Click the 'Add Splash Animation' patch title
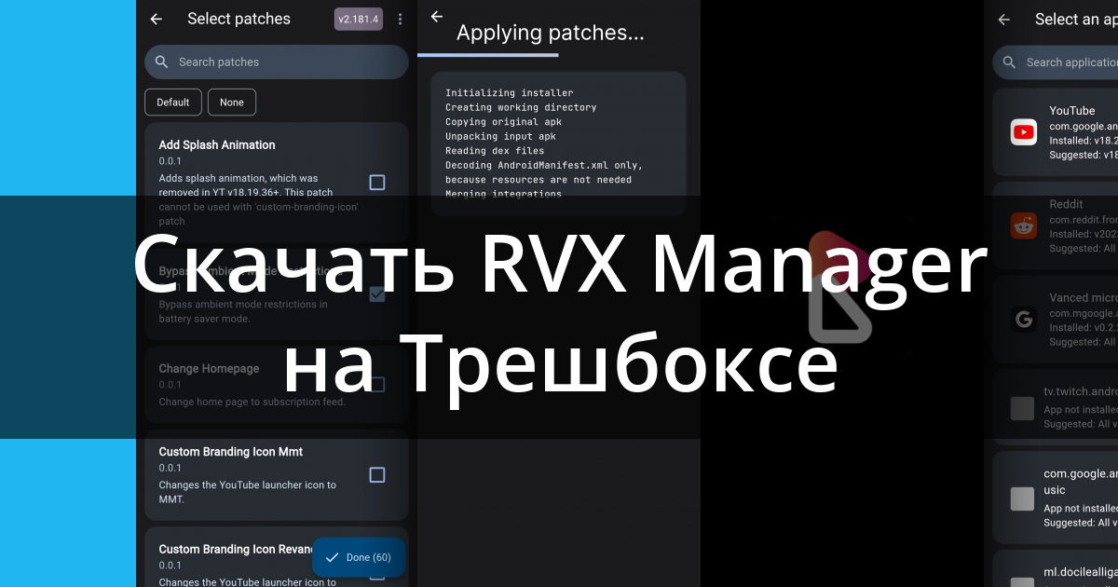The image size is (1118, 587). (217, 145)
